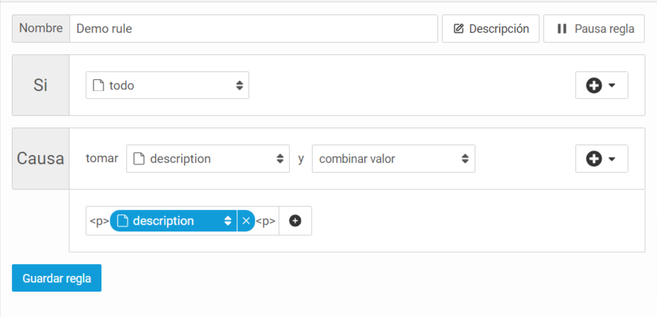Click the plus icon in Causa row
657x317 pixels.
[x=594, y=159]
